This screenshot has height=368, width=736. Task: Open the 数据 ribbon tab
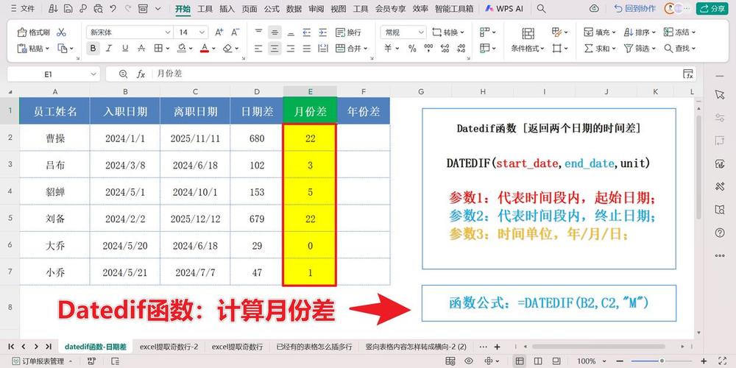[294, 8]
